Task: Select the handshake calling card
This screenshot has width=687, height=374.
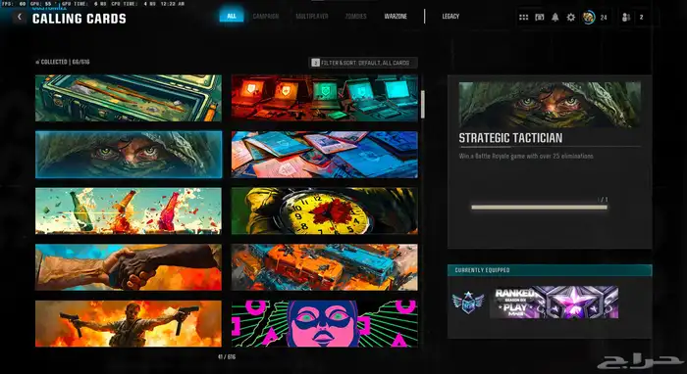Action: (x=129, y=267)
